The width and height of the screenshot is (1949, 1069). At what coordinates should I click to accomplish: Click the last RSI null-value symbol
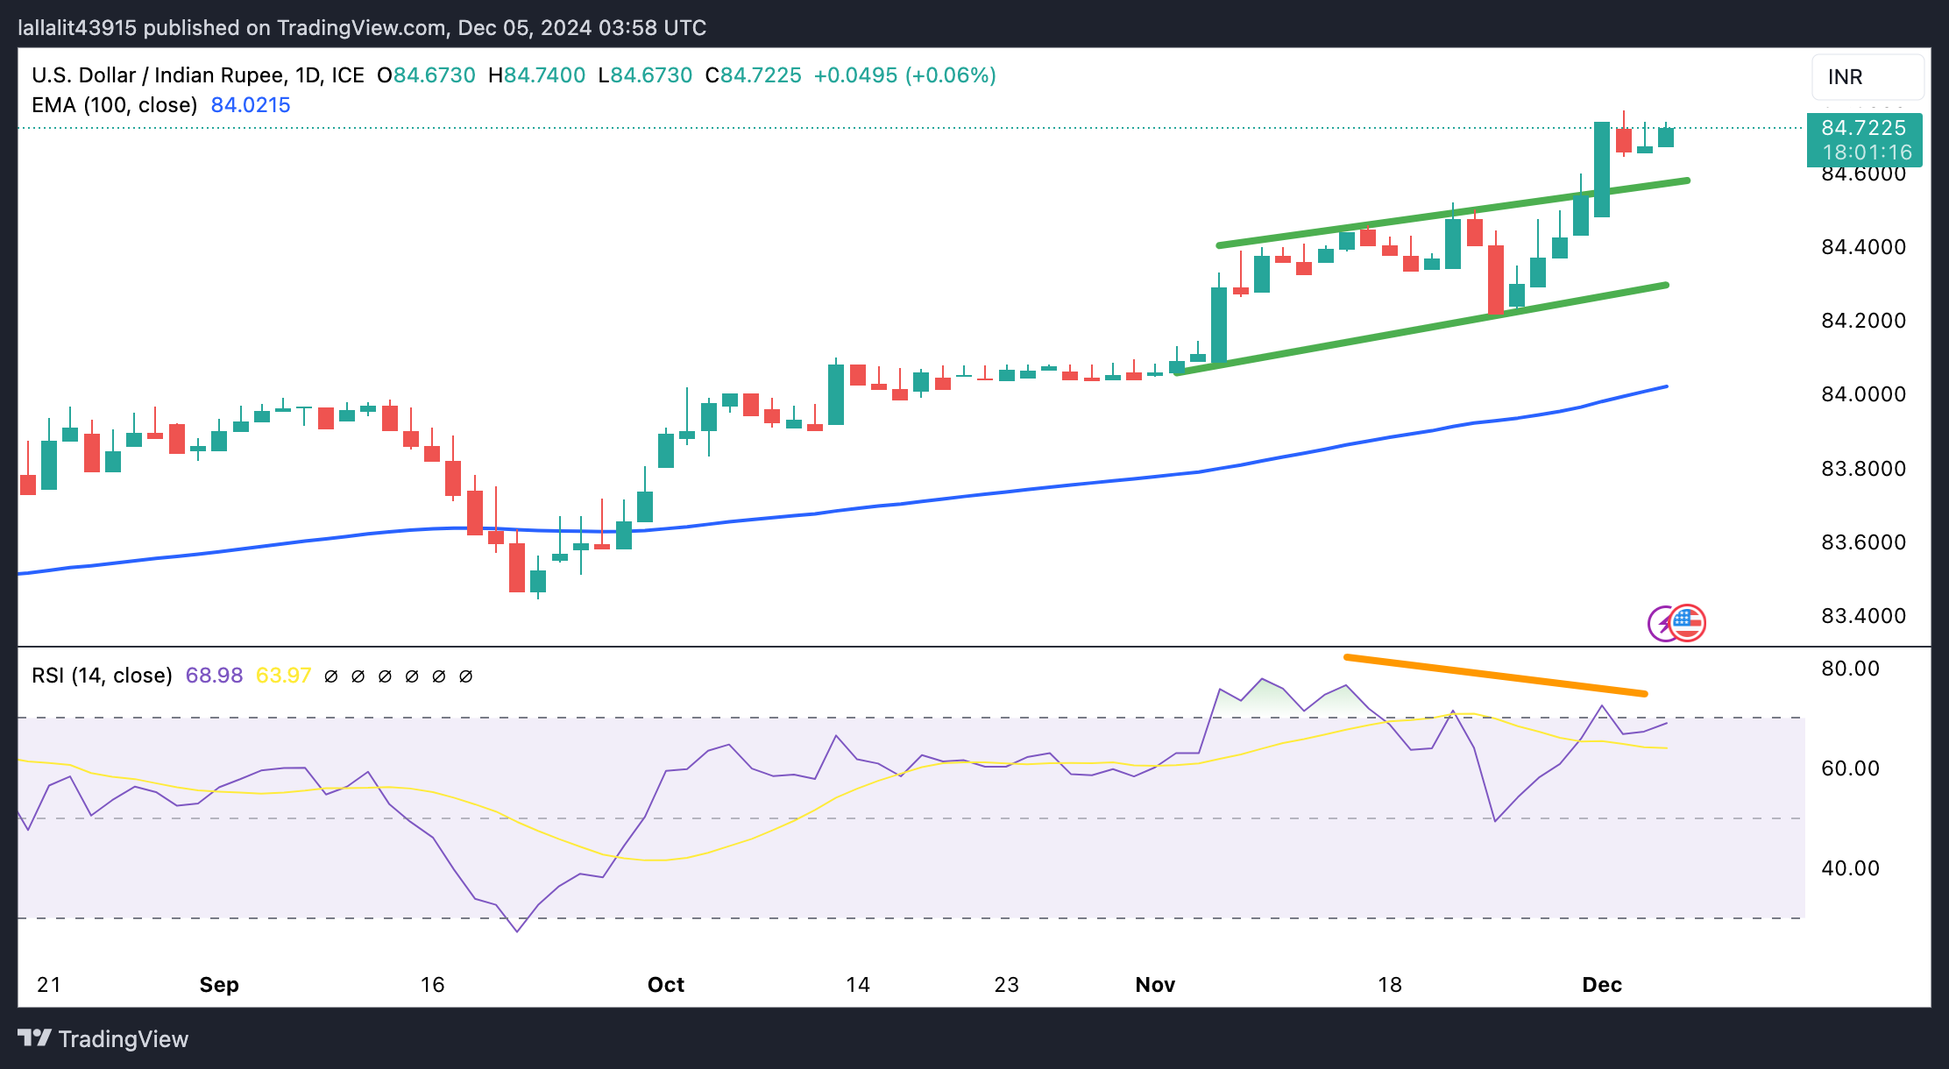click(466, 676)
